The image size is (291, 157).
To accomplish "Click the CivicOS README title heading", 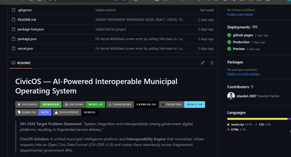I will 96,86.
